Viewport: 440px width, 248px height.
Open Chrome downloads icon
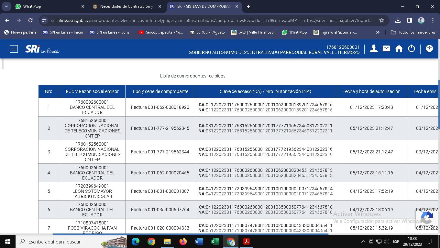(x=398, y=20)
